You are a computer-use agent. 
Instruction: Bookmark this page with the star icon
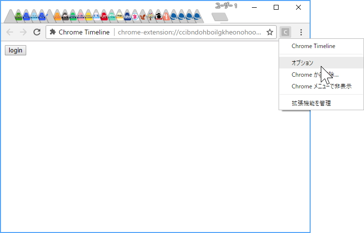[269, 32]
